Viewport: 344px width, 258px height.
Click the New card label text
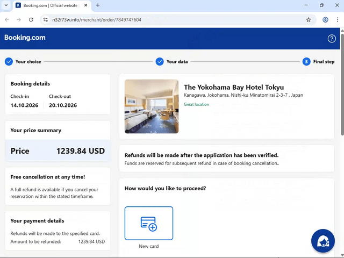[149, 246]
